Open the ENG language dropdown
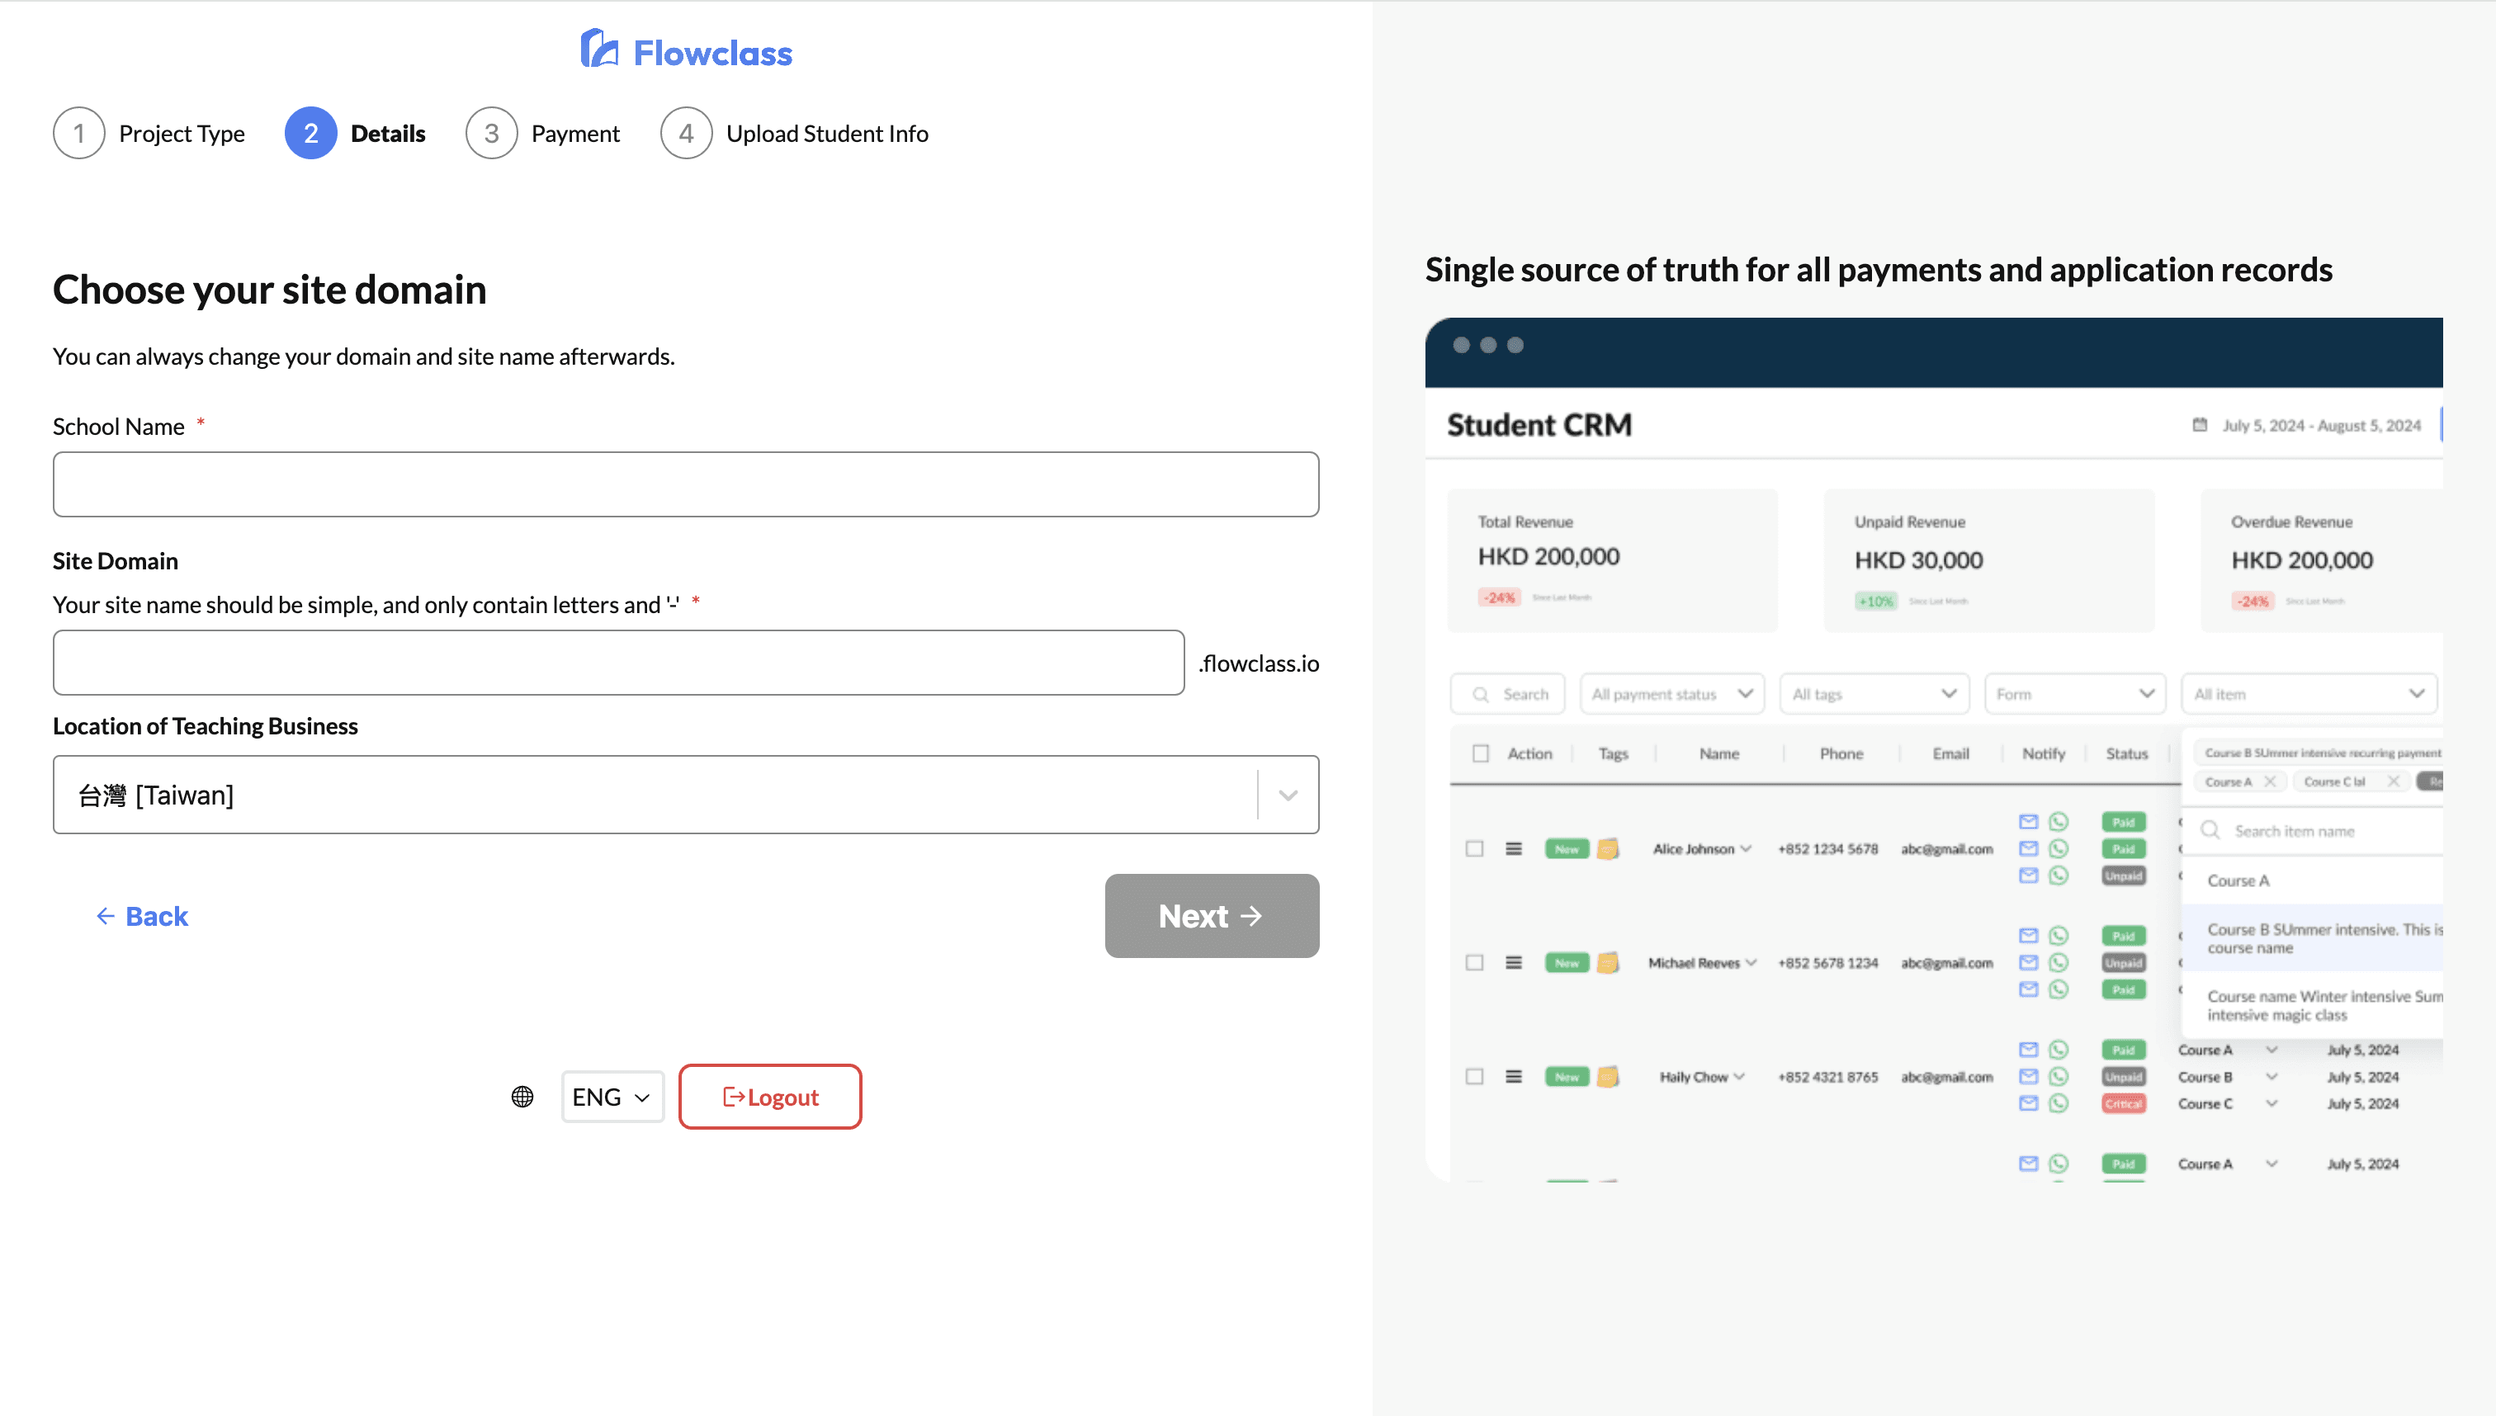Viewport: 2496px width, 1416px height. tap(612, 1097)
